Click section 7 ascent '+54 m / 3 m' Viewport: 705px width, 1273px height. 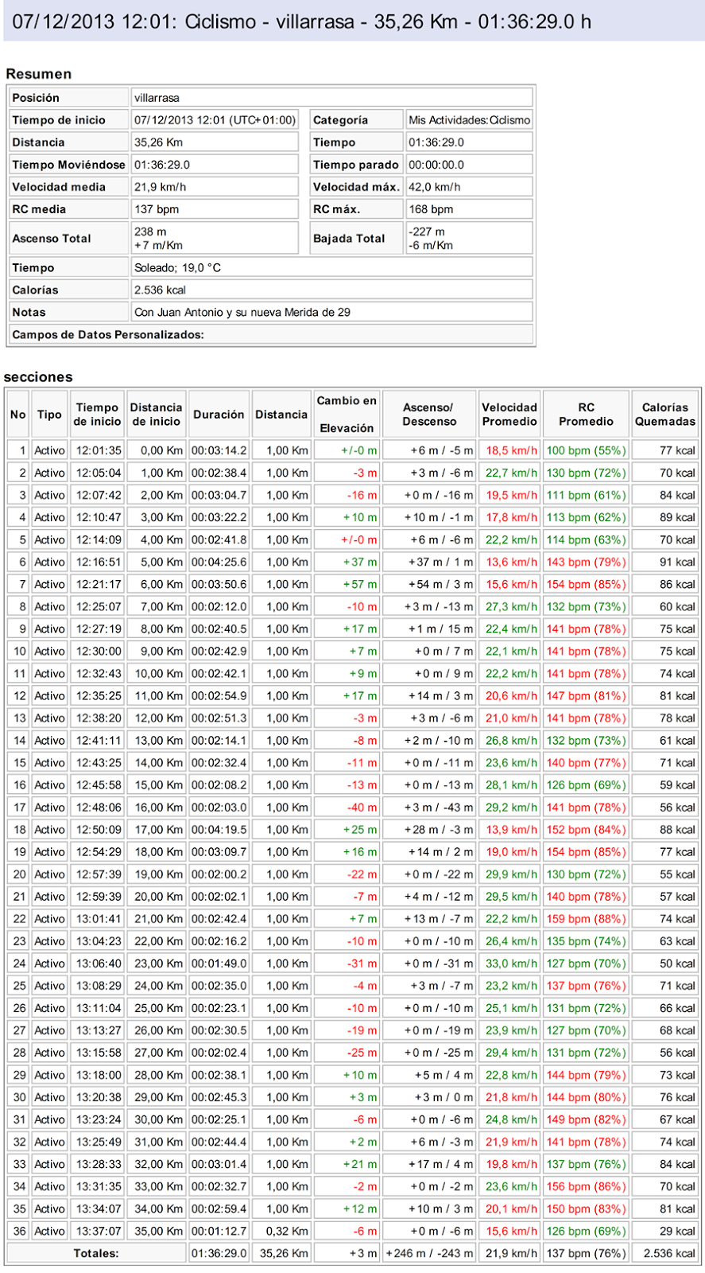441,584
